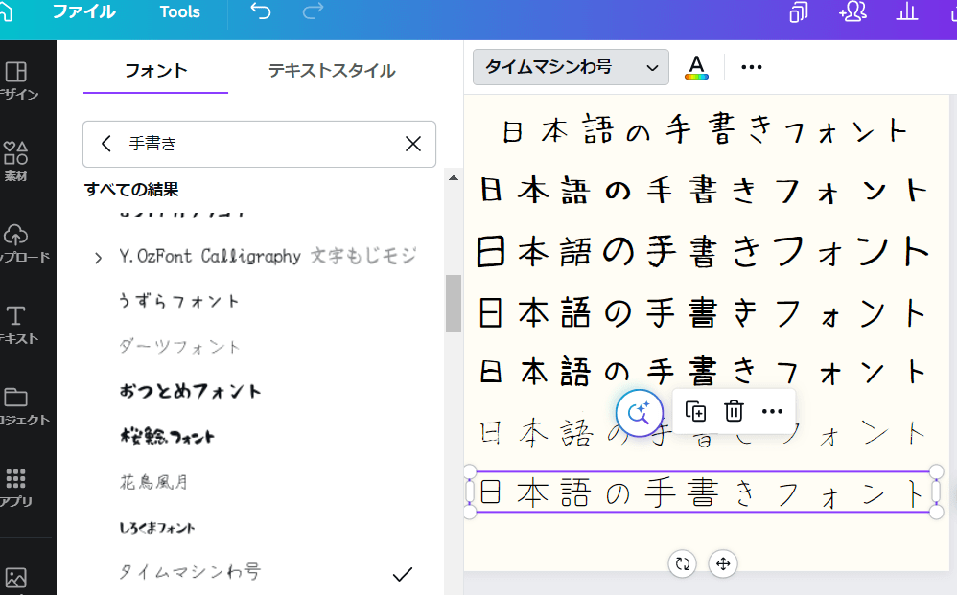Expand the Y.OzFont Calligraphy font group

(98, 258)
